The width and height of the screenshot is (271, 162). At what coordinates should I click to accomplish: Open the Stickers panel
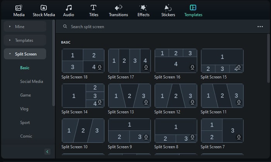pyautogui.click(x=168, y=10)
